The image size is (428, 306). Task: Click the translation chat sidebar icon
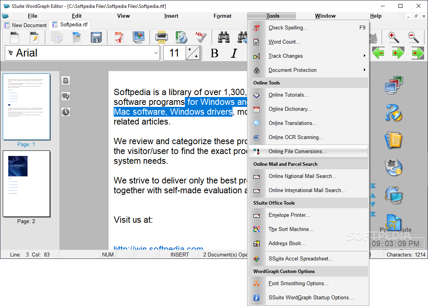(x=394, y=168)
